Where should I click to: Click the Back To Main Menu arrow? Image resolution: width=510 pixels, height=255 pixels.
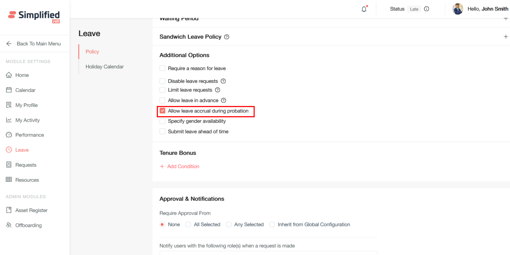pos(9,44)
